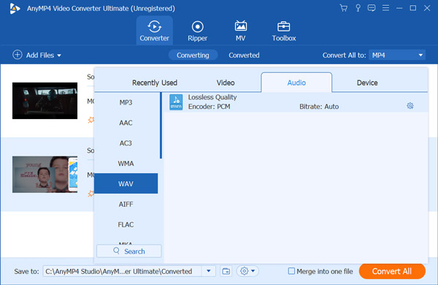
Task: Open the bottom preferences gear dropdown
Action: pos(247,271)
